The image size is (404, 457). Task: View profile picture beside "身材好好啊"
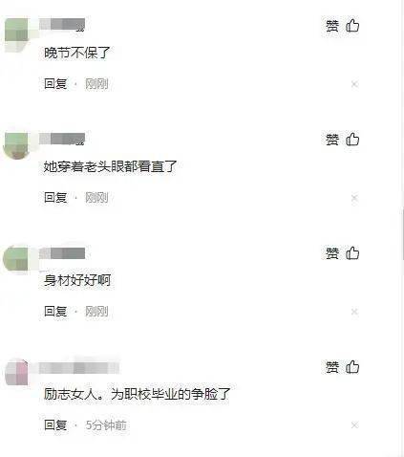coord(16,258)
